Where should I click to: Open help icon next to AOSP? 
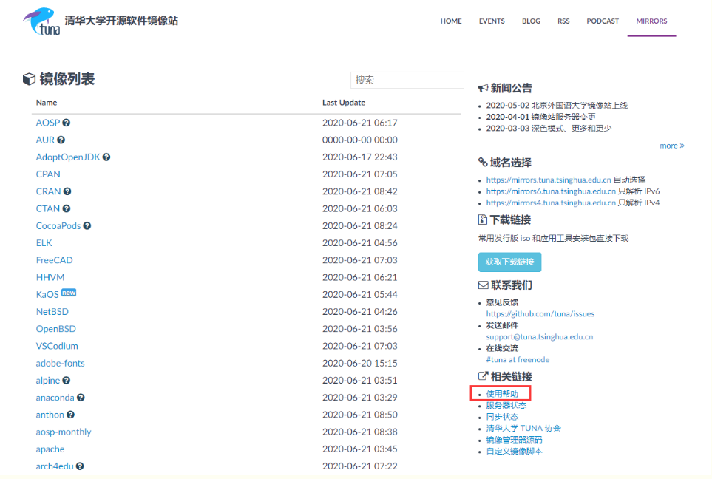point(67,123)
